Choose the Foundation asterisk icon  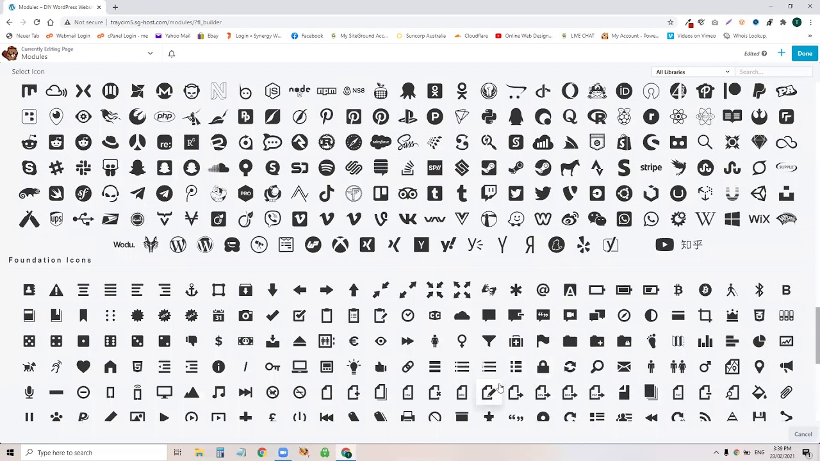coord(516,290)
